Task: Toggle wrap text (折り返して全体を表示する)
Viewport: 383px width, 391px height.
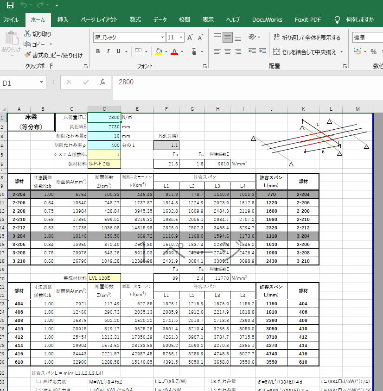Action: [x=306, y=38]
